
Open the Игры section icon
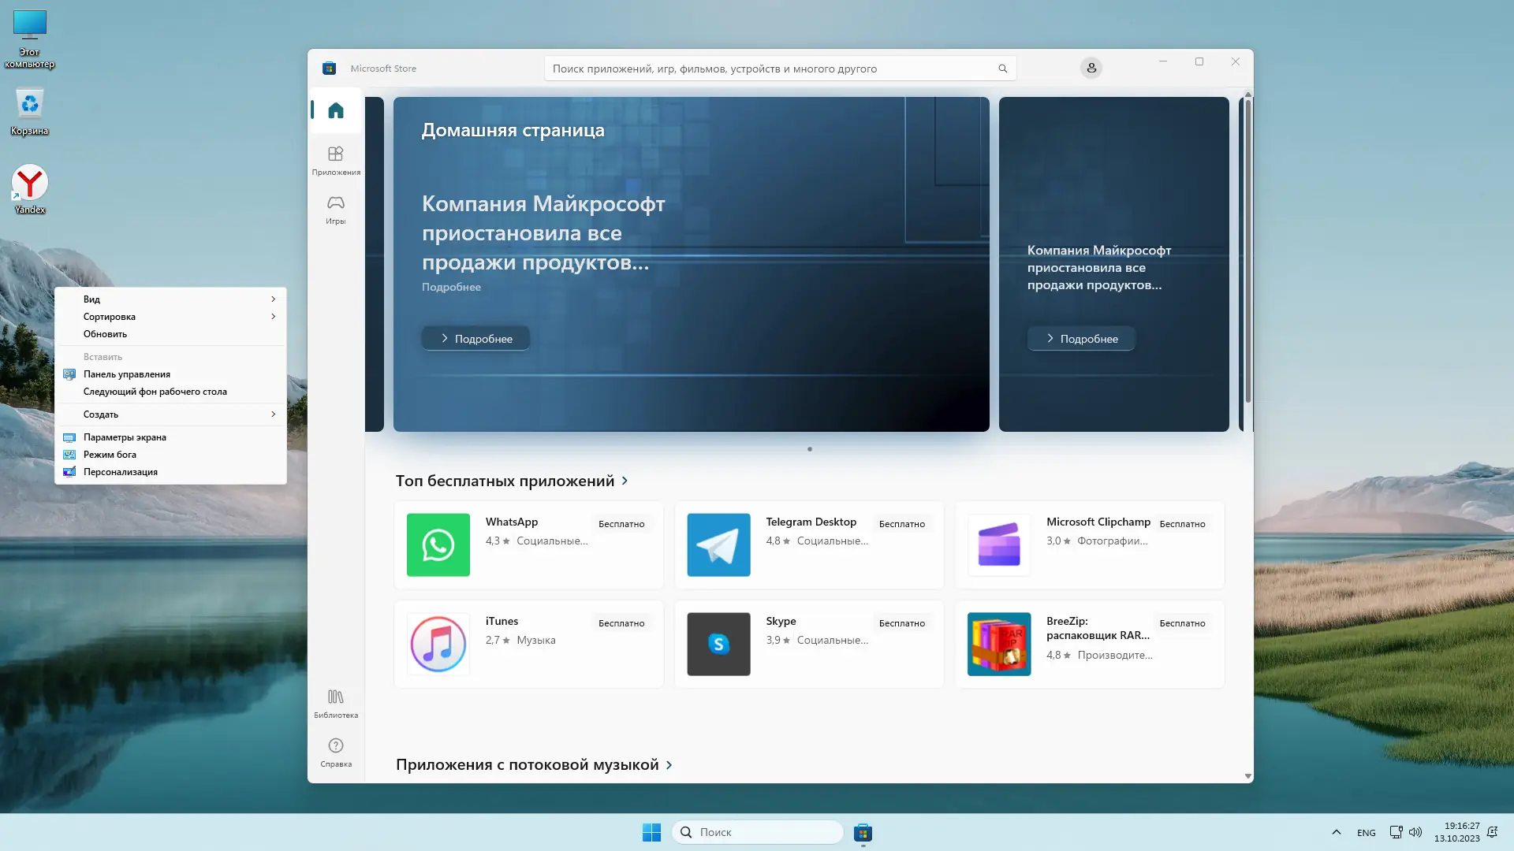336,203
